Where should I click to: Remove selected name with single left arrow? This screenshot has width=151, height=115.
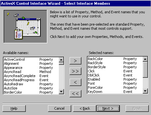75,82
